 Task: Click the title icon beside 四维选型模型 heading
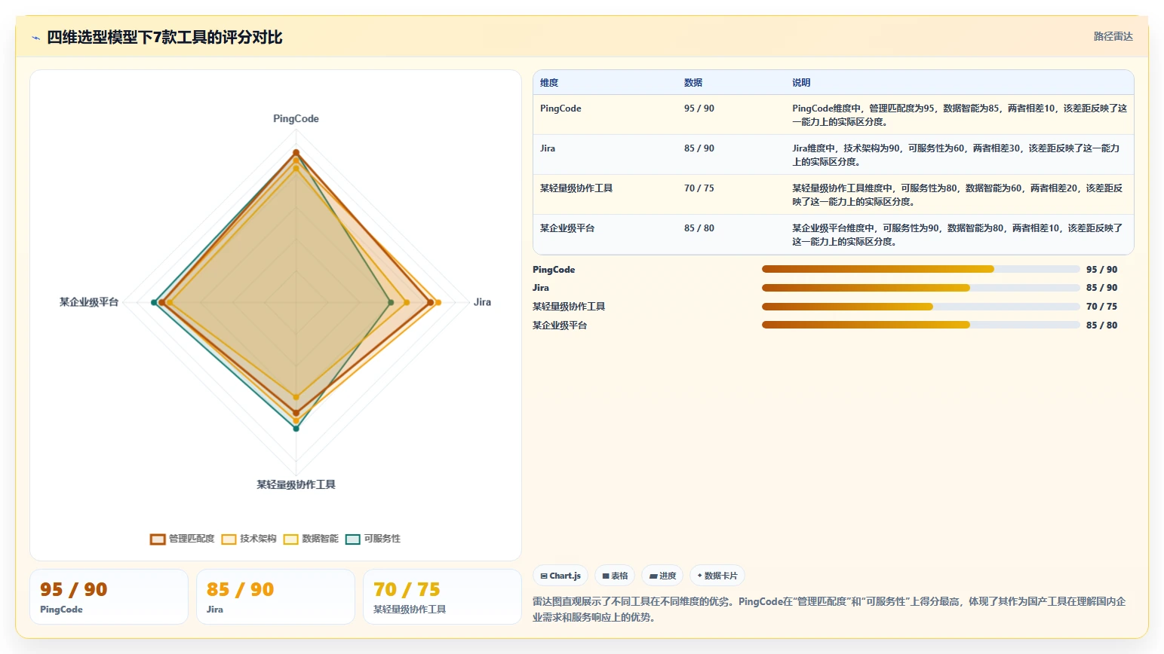click(x=35, y=38)
